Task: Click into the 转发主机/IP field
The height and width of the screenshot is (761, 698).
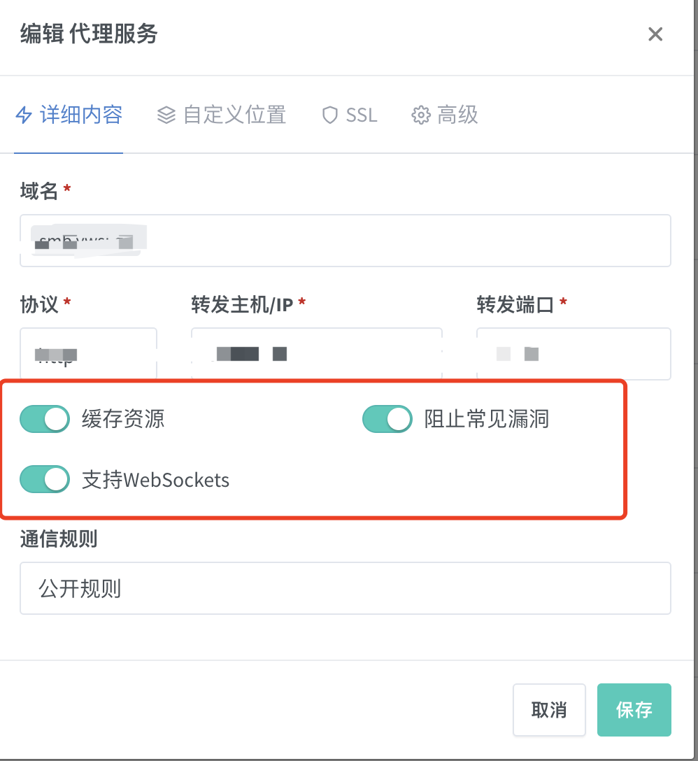Action: tap(317, 353)
